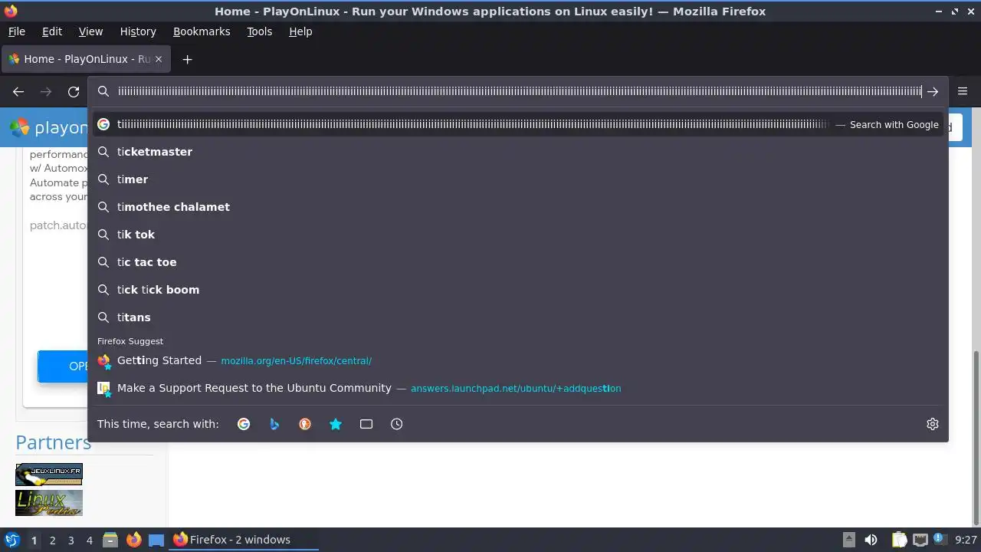Viewport: 981px width, 552px height.
Task: Open the Tools menu
Action: click(x=259, y=31)
